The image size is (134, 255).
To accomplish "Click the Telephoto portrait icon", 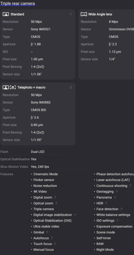I will point(6,87).
